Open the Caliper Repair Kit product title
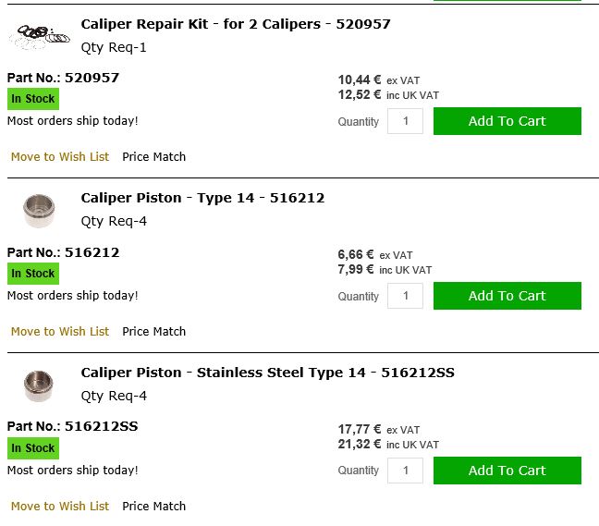The height and width of the screenshot is (526, 599). [236, 24]
